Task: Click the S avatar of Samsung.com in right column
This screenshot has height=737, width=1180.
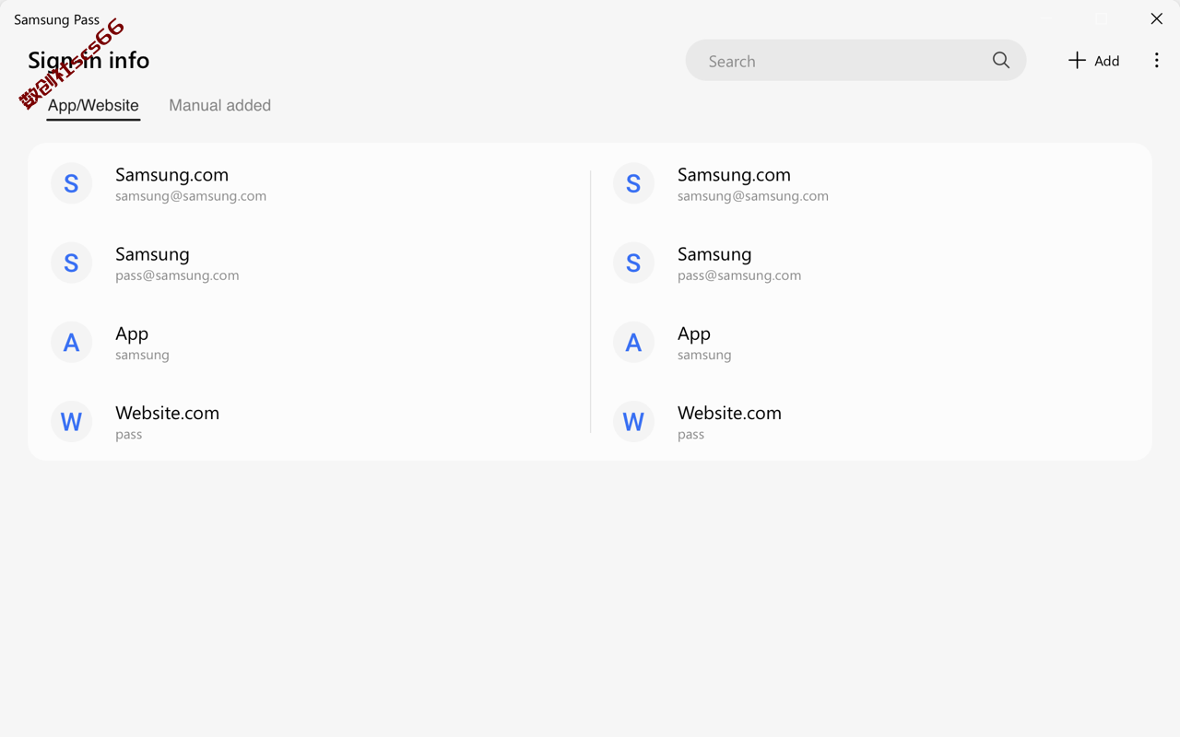Action: point(633,183)
